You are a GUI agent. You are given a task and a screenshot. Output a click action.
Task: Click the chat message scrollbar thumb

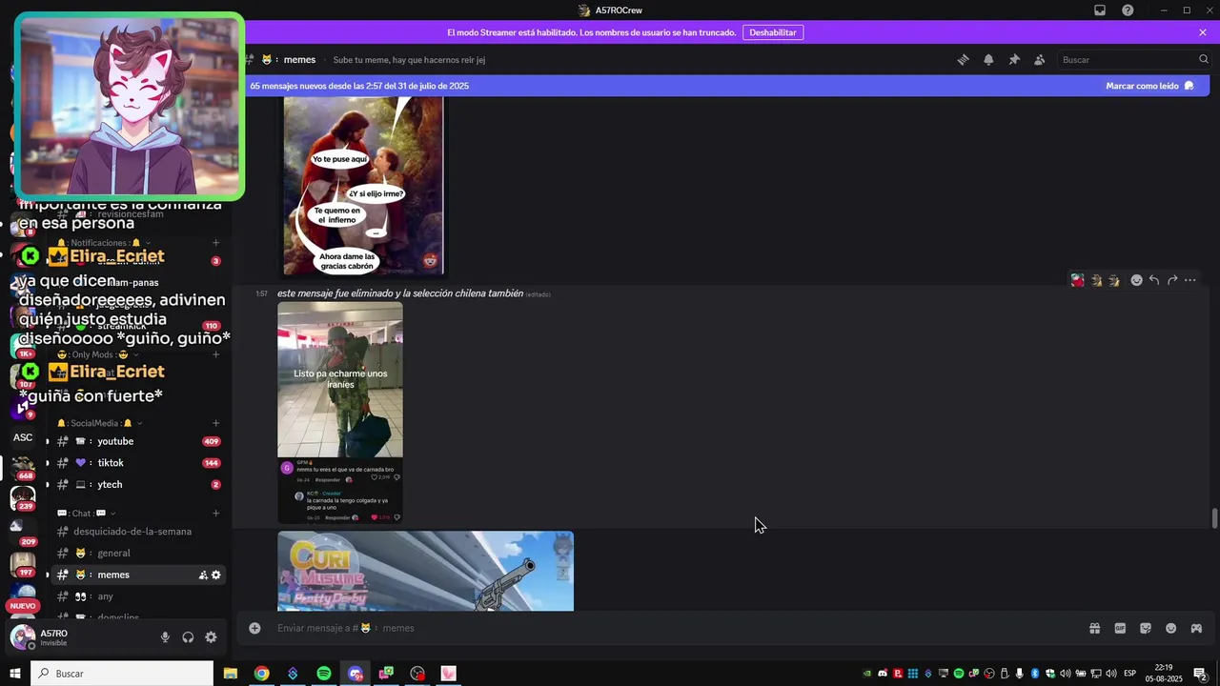click(x=1214, y=519)
